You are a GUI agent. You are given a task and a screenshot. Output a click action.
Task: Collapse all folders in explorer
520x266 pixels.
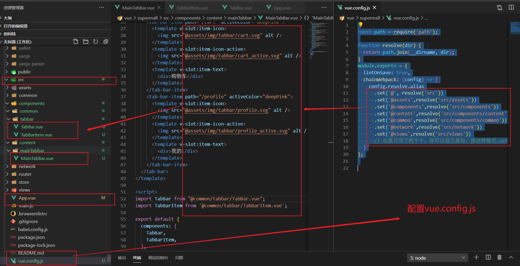pos(106,42)
